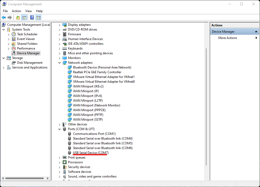Image resolution: width=260 pixels, height=187 pixels.
Task: Collapse the Storage tree node
Action: click(x=4, y=58)
